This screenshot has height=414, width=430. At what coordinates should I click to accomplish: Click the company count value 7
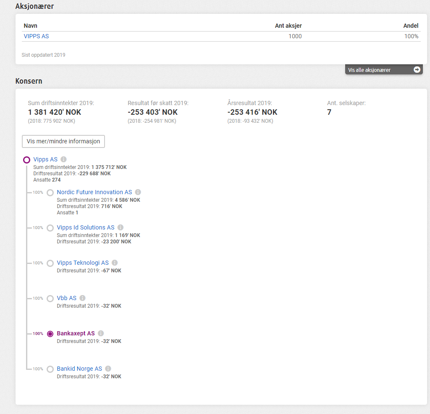point(329,112)
